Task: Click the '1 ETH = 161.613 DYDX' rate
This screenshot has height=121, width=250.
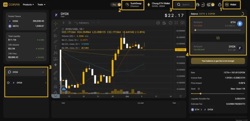Action: (x=234, y=72)
